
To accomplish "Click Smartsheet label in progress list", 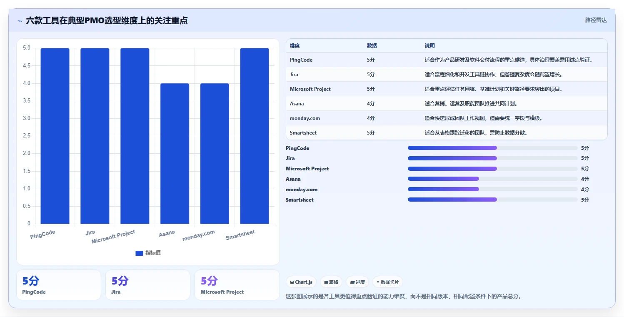I will click(300, 200).
